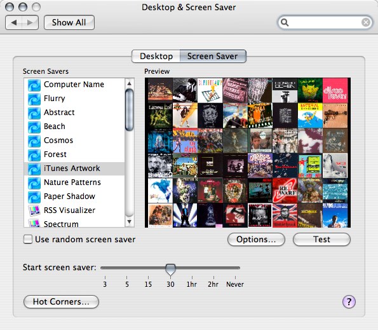
Task: Click the Show All button
Action: (x=69, y=23)
